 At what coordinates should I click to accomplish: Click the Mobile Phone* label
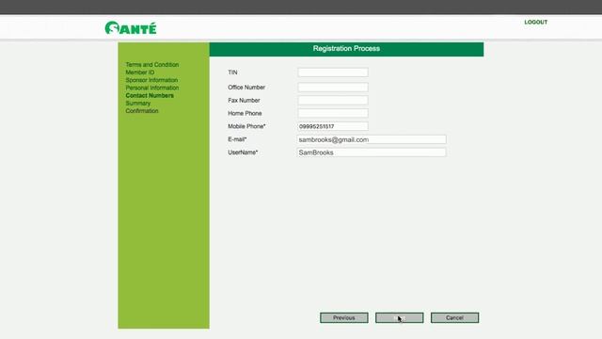[x=246, y=126]
